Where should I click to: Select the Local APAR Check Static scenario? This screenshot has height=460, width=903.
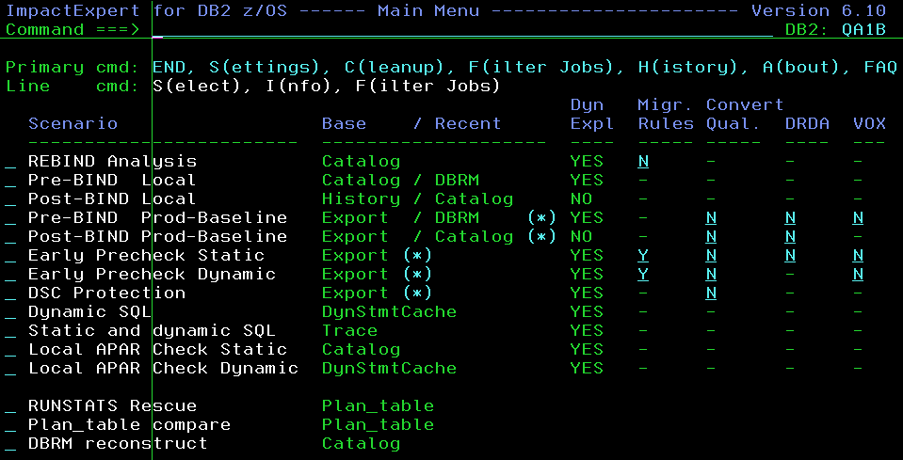coord(10,350)
